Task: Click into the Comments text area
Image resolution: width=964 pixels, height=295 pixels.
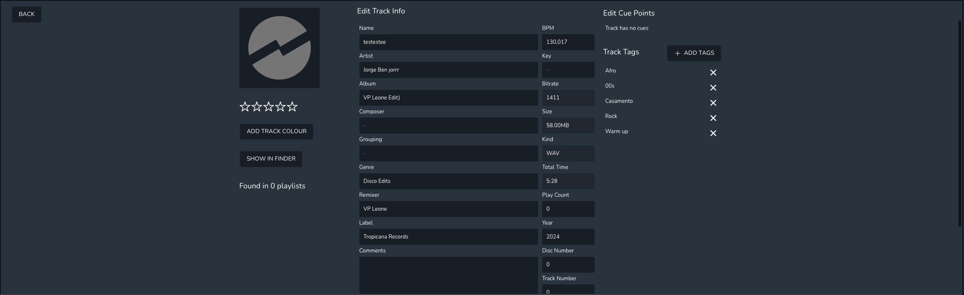Action: pos(448,275)
